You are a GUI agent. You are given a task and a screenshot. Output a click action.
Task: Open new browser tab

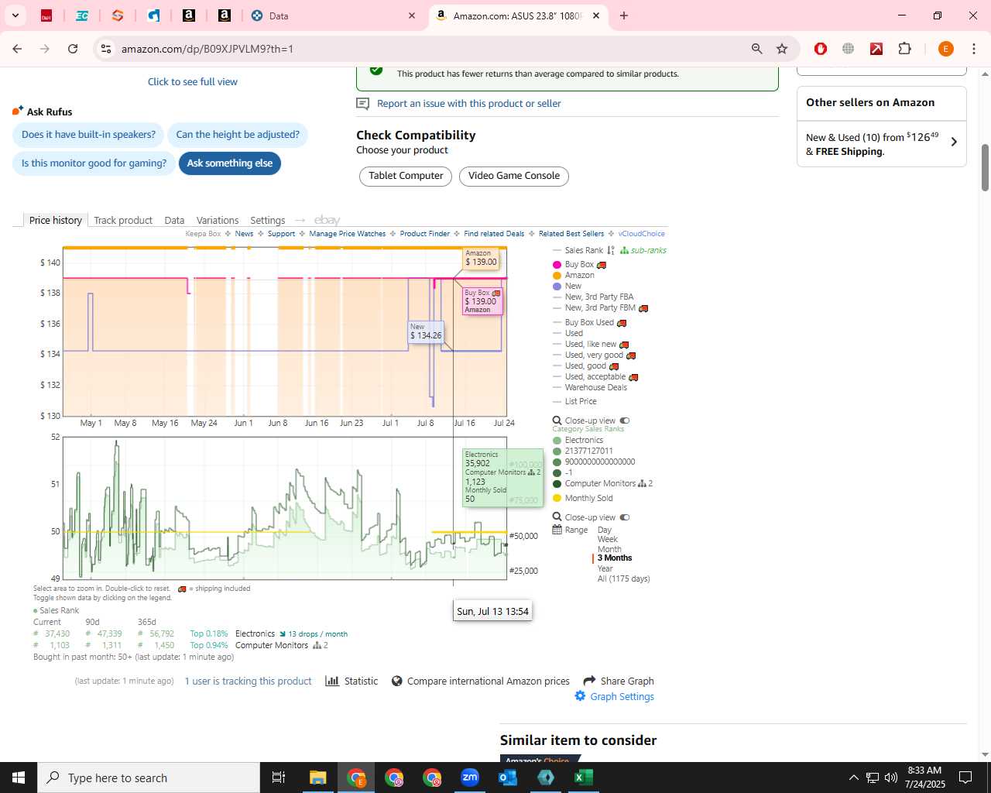624,15
